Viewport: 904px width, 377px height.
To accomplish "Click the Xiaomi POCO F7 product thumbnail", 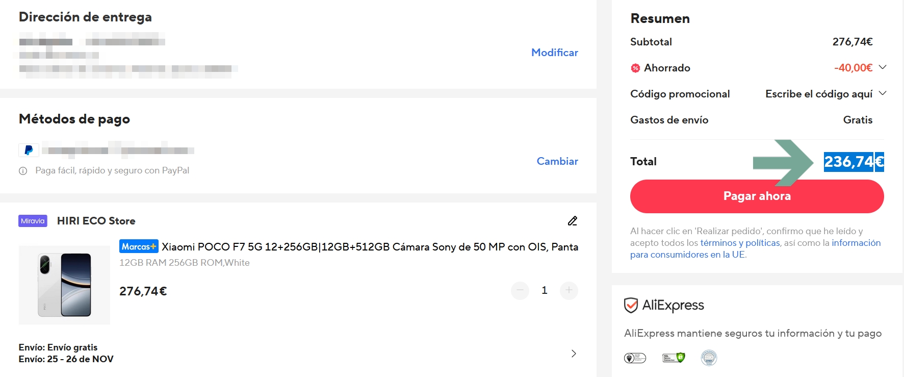I will point(64,285).
